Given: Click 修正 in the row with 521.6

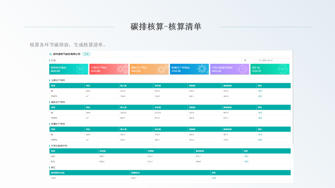Looking at the screenshot, I should (x=260, y=91).
